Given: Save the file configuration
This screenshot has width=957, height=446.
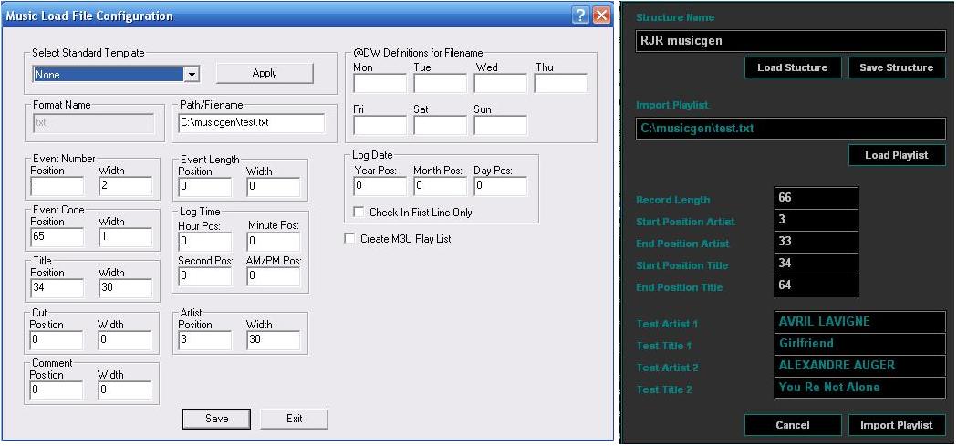Looking at the screenshot, I should [216, 419].
